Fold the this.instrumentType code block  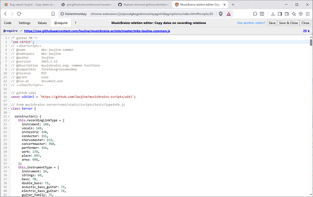click(9, 167)
